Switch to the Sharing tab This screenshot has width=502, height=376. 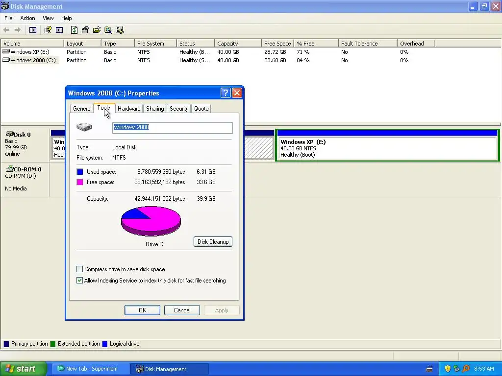pyautogui.click(x=155, y=108)
